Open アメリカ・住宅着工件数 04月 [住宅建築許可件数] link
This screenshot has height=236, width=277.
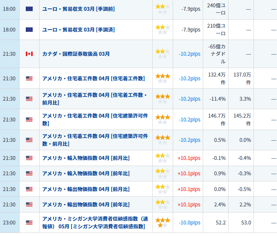tap(95, 120)
